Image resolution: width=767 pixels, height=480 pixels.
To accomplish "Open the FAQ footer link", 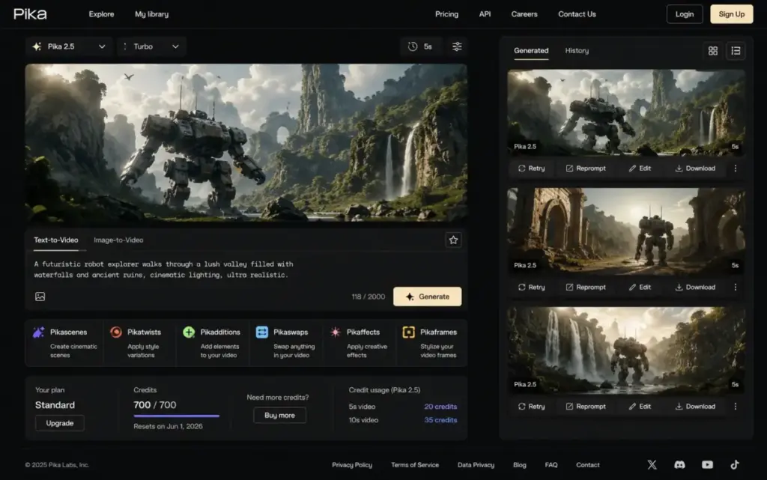I will [551, 465].
